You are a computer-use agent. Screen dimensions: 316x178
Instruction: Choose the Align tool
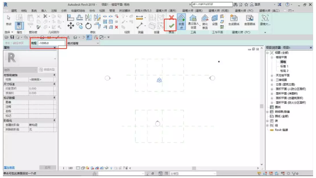point(70,18)
